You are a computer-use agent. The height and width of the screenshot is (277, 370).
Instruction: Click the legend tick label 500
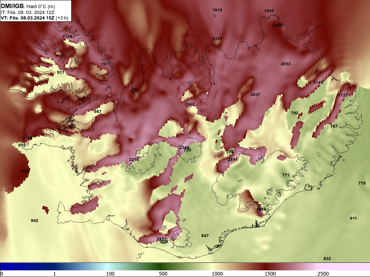[163, 274]
